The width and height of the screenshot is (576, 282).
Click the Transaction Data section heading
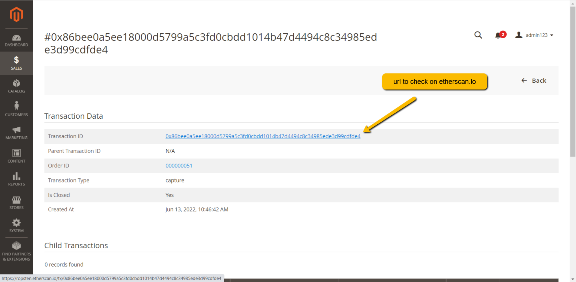(x=73, y=116)
